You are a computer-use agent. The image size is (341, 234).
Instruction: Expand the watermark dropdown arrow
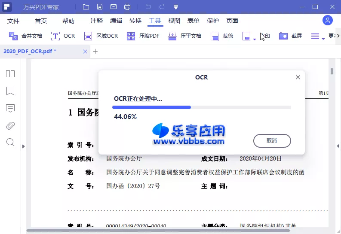click(x=255, y=39)
